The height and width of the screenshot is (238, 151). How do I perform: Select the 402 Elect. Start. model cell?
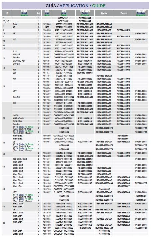point(24,159)
